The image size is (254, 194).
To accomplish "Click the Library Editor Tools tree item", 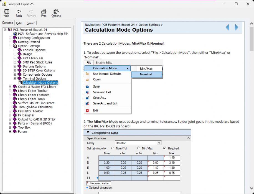I will click(x=31, y=99).
